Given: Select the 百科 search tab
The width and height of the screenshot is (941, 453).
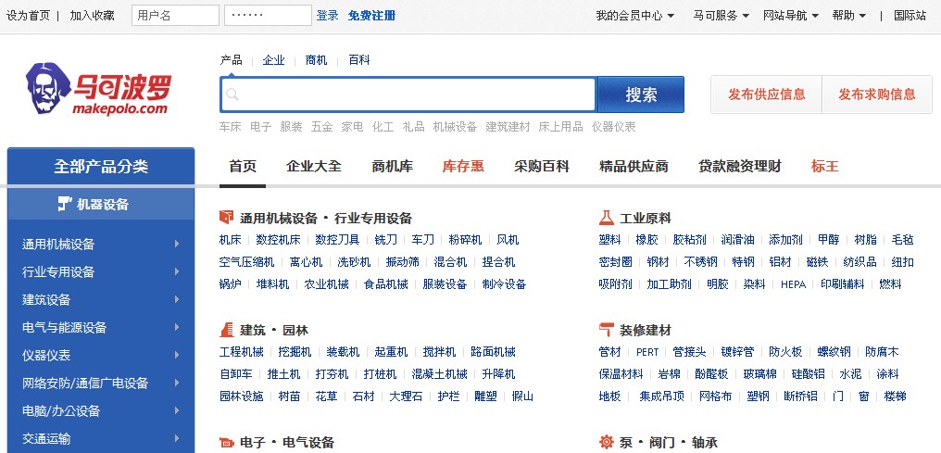Looking at the screenshot, I should [358, 60].
